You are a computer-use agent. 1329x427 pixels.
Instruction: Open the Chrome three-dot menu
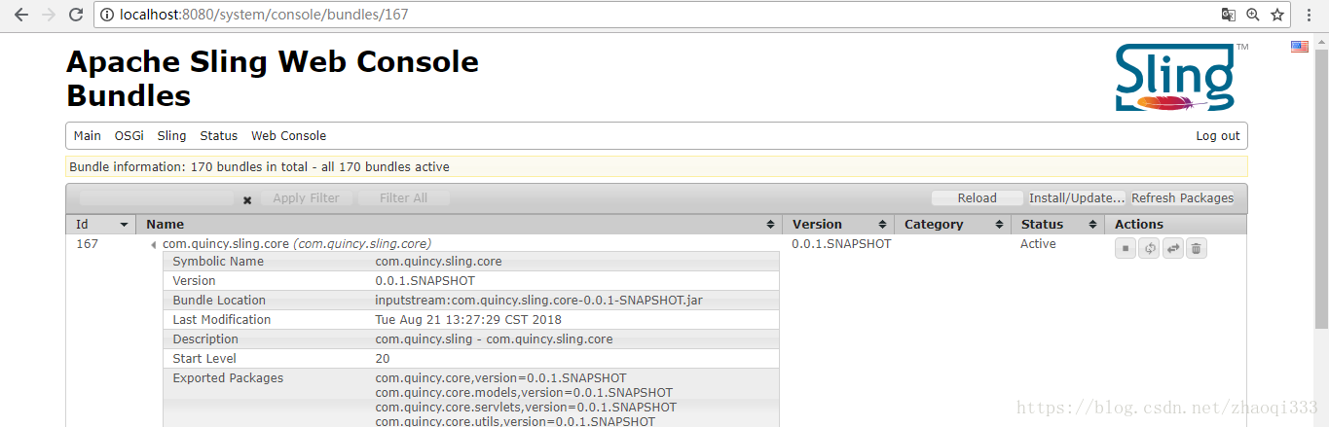click(x=1311, y=15)
